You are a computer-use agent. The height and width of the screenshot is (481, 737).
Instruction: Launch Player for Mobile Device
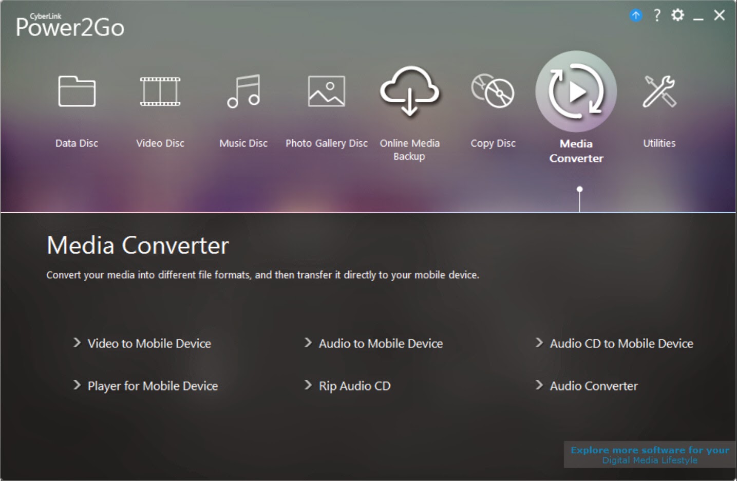pos(153,386)
